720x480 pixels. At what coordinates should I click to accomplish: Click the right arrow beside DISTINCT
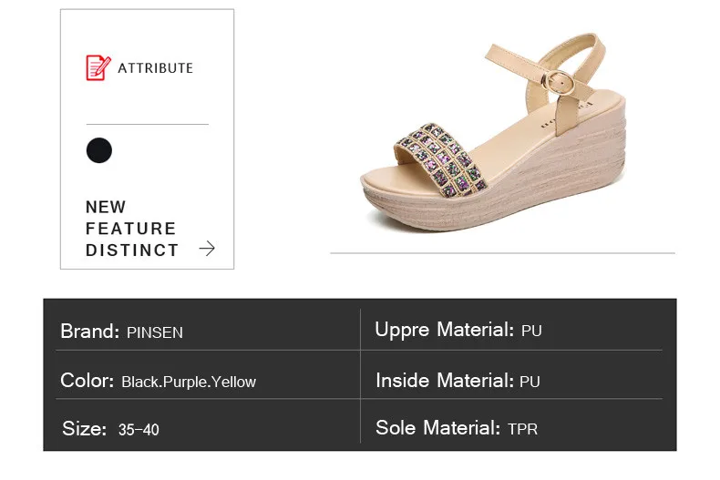(x=207, y=249)
